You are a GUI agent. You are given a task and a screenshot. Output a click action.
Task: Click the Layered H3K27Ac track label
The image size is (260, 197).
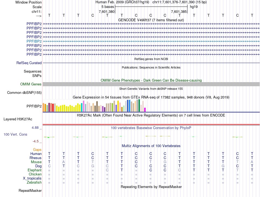tap(18, 119)
